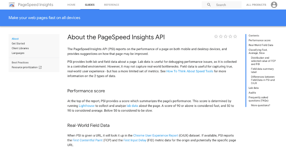The image size is (286, 150).
Task: Select About in the left sidebar
Action: (x=15, y=39)
